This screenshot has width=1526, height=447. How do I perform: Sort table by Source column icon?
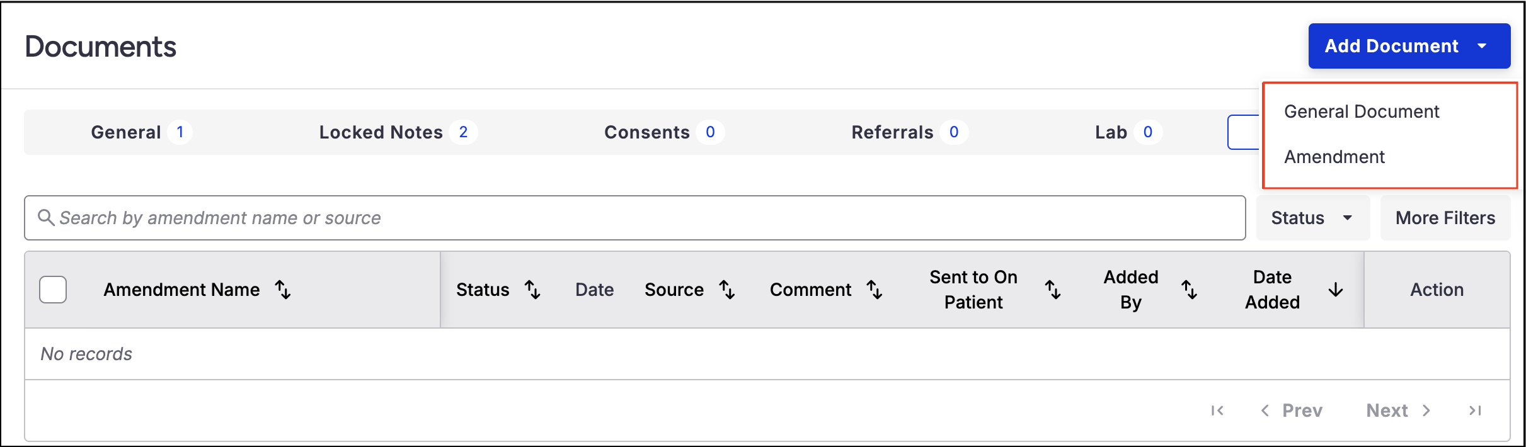(727, 290)
